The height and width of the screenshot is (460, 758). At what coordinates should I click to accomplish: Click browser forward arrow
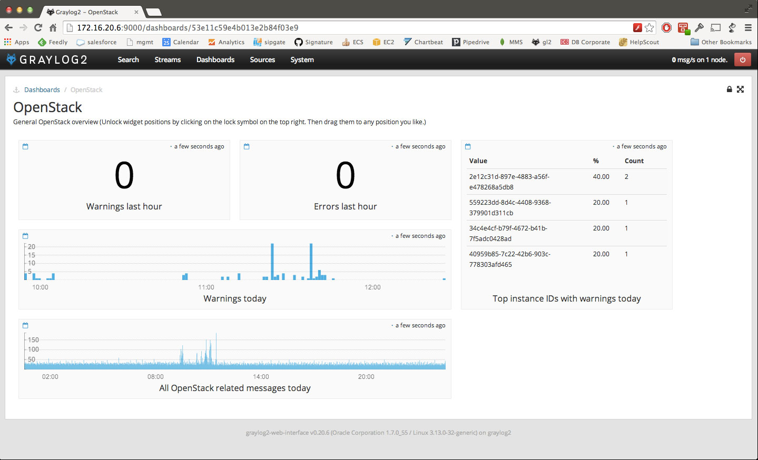point(23,27)
